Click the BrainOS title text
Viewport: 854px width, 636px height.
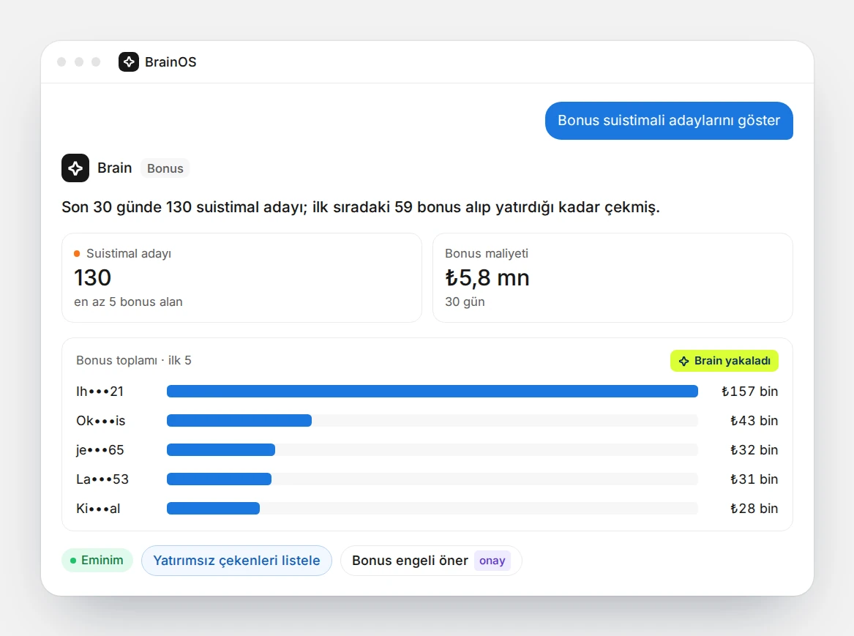click(171, 62)
